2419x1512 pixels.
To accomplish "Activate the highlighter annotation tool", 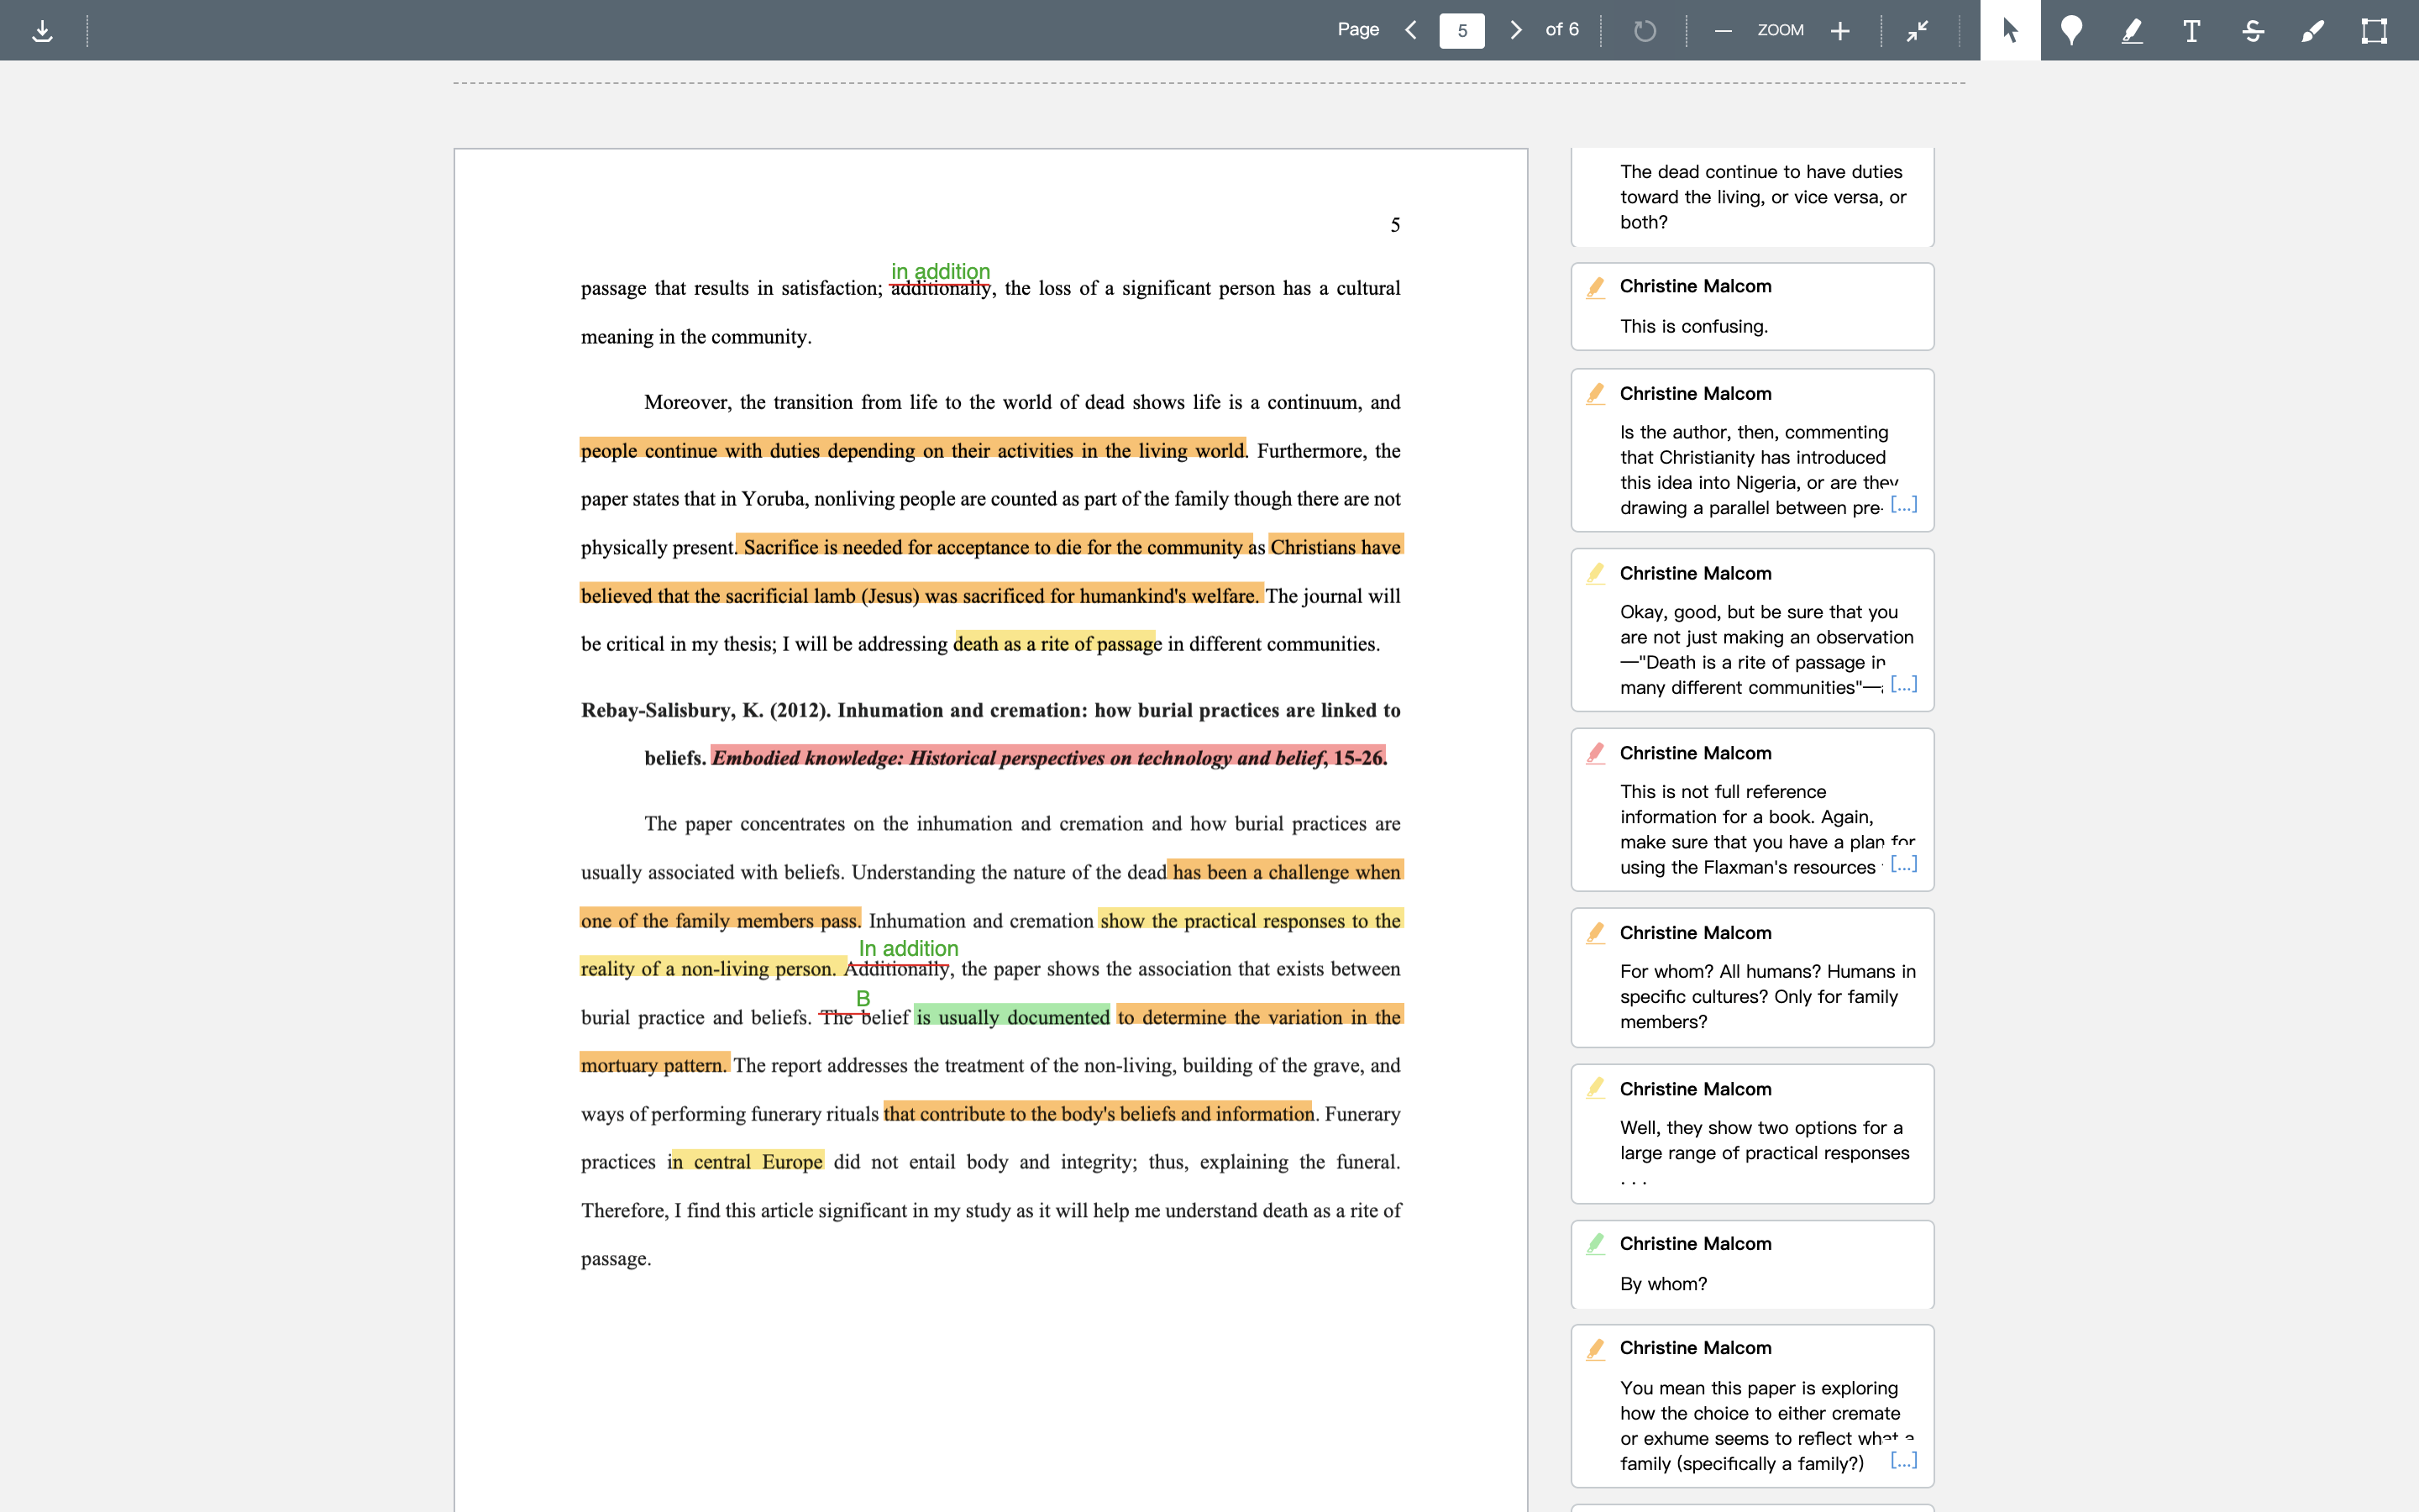I will click(2131, 30).
